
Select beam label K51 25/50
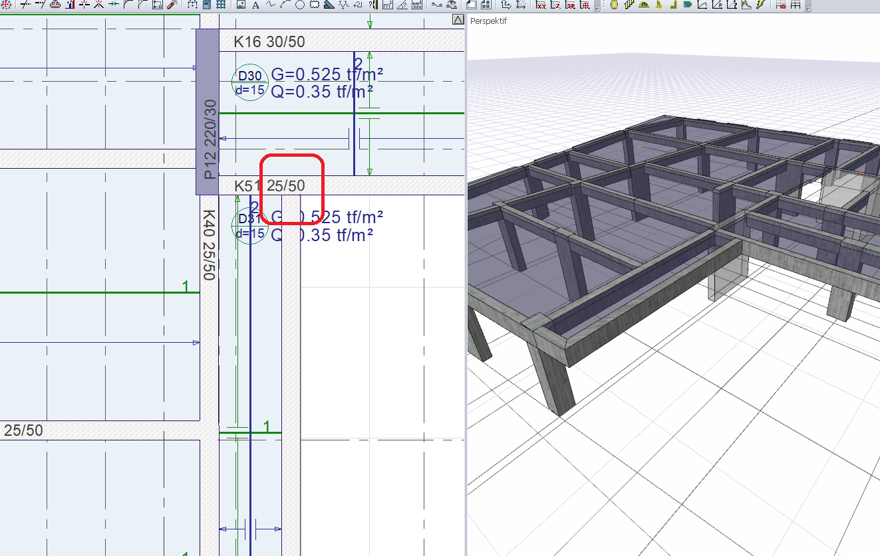pos(269,186)
